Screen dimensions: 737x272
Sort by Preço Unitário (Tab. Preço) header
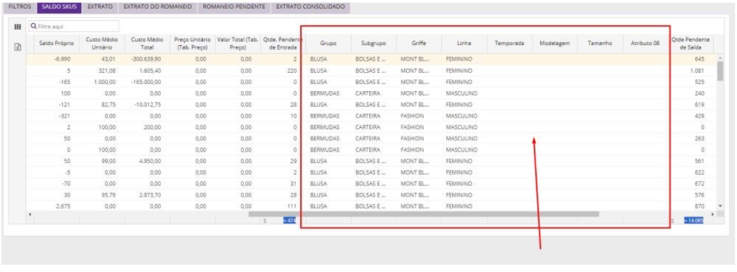coord(193,43)
